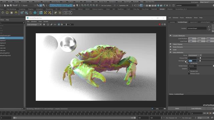Select the highlighted lookdev item in Outliner
This screenshot has width=214, height=120.
pyautogui.click(x=12, y=38)
